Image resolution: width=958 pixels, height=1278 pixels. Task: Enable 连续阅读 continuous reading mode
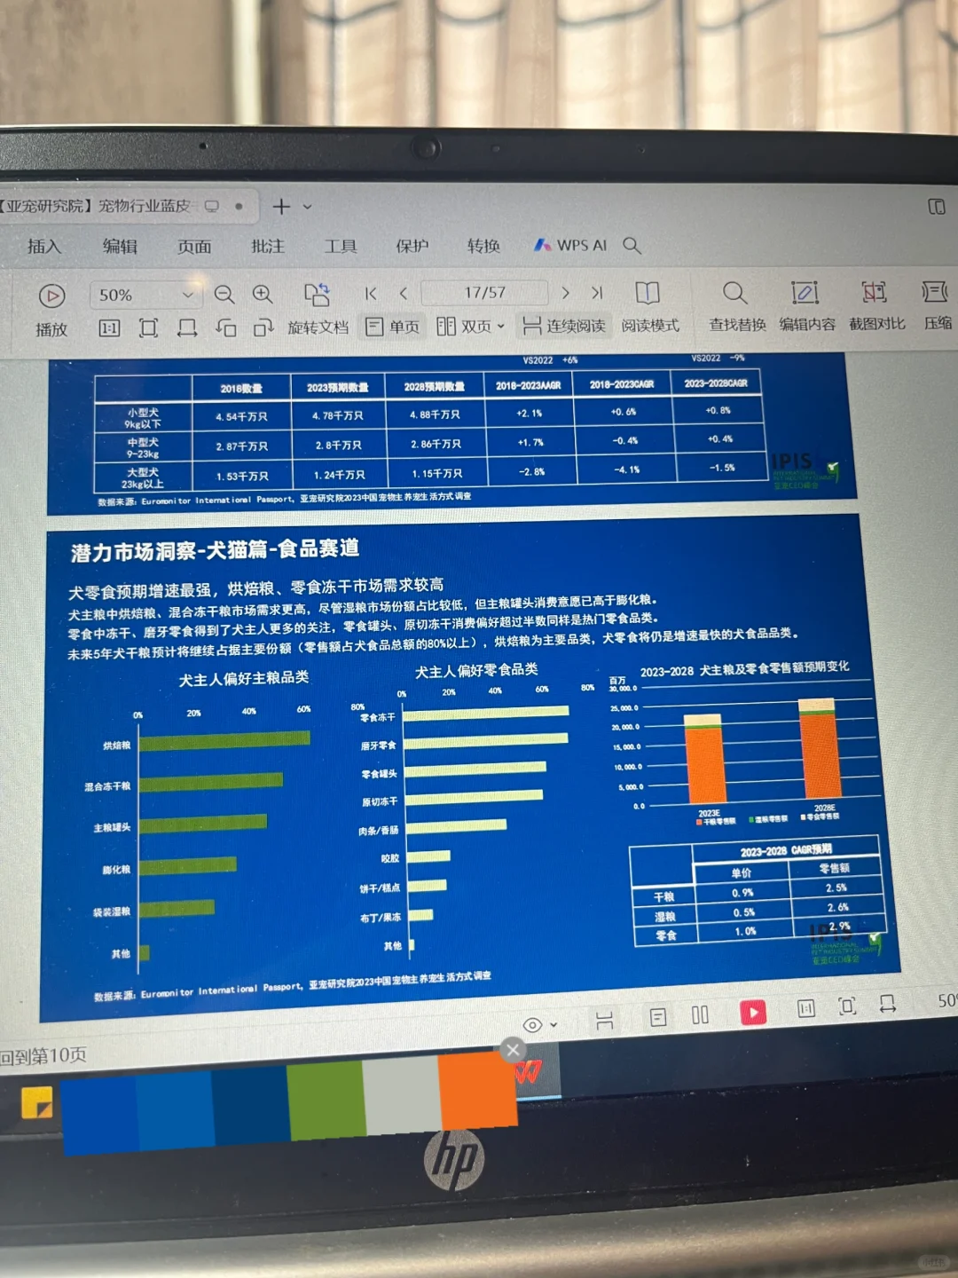563,326
